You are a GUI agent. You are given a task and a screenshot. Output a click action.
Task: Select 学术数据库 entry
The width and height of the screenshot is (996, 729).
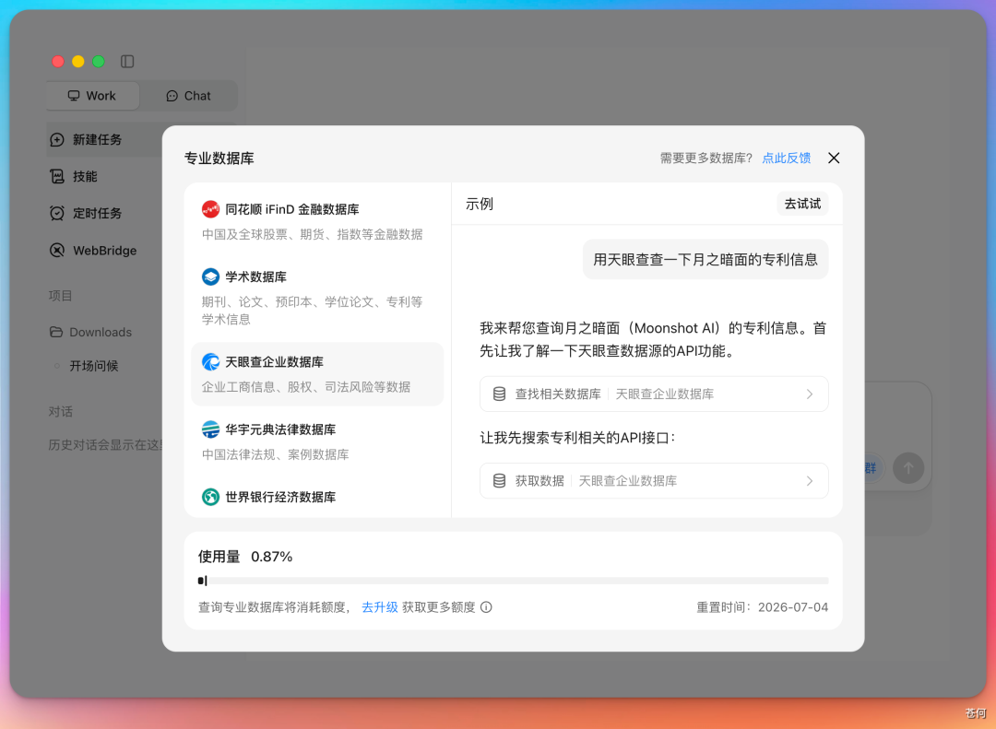click(x=317, y=297)
